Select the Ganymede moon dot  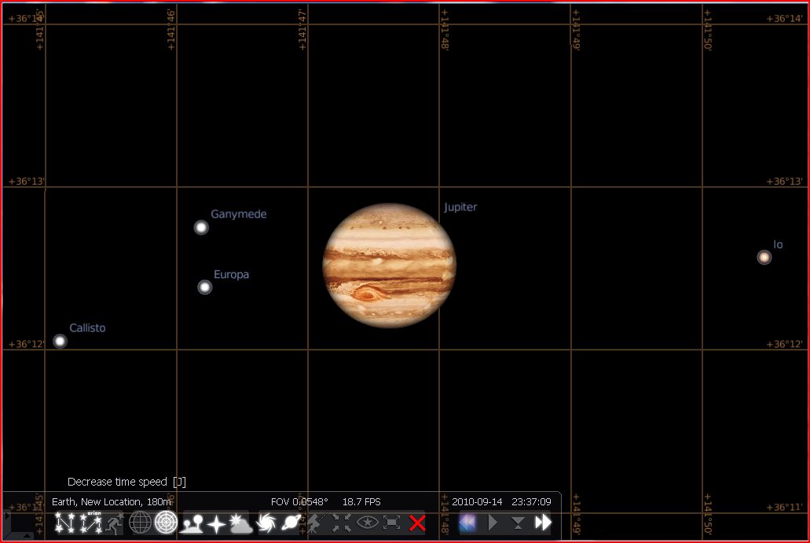click(x=201, y=227)
